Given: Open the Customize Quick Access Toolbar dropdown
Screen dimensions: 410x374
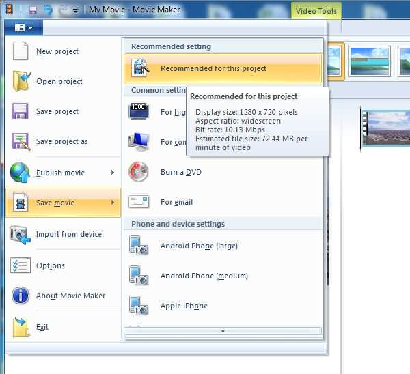Looking at the screenshot, I should coord(76,11).
